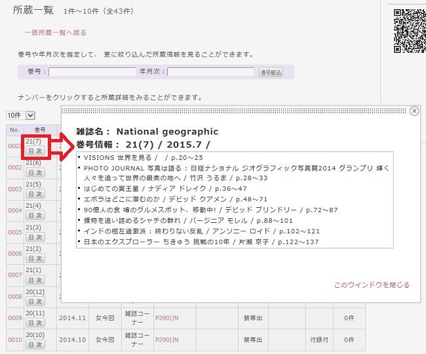The height and width of the screenshot is (354, 426).
Task: Click the 巻号 column header
Action: 40,130
